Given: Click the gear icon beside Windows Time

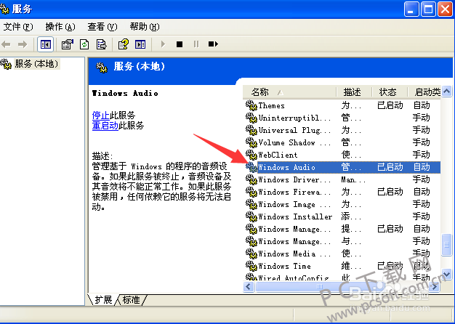Looking at the screenshot, I should (x=251, y=266).
